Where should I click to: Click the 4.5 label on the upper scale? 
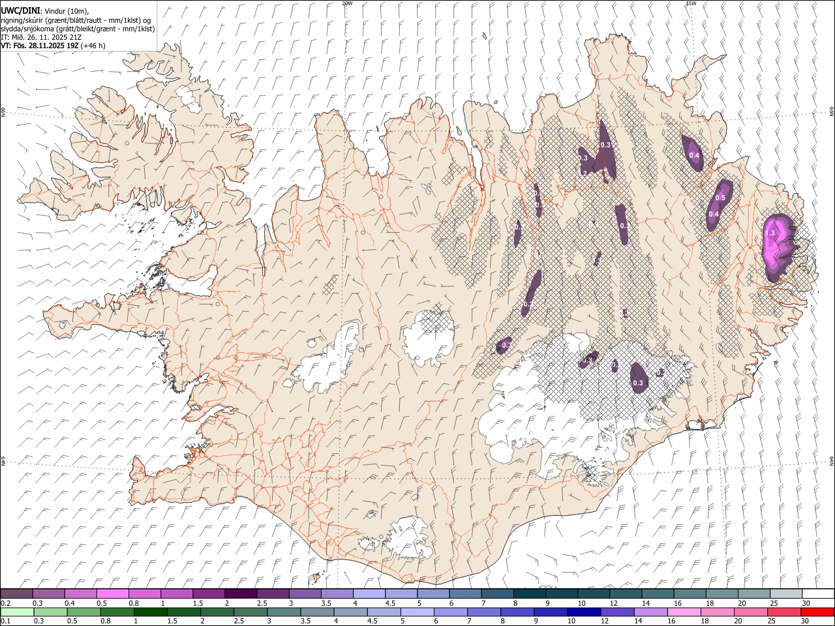pos(389,603)
